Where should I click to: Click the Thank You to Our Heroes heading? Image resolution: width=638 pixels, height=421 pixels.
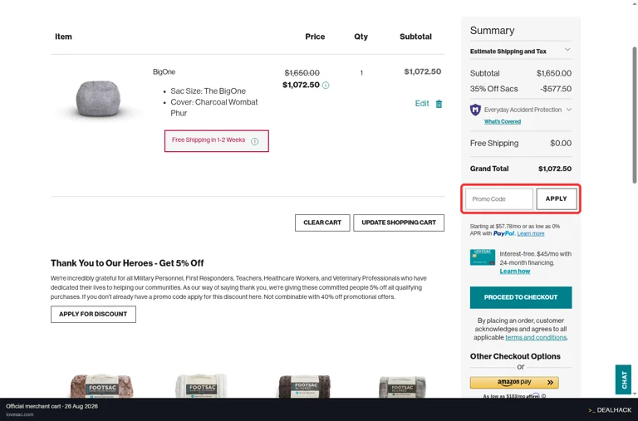[x=127, y=263]
